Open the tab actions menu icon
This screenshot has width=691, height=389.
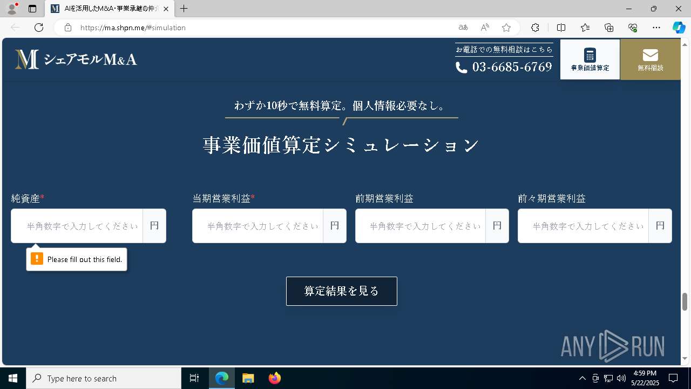point(32,9)
